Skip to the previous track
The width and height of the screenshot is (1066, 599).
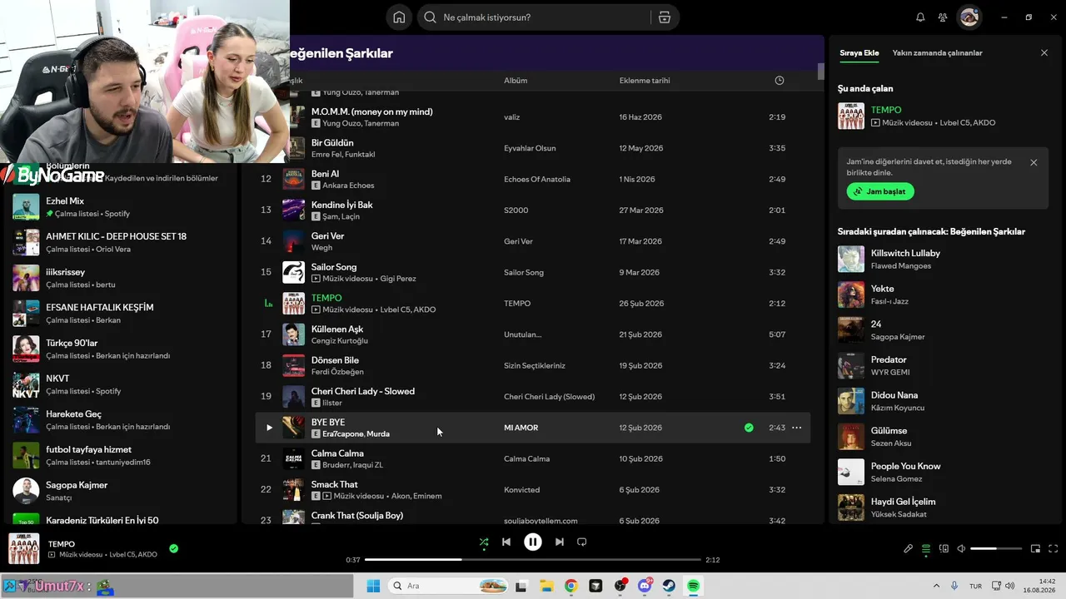point(506,542)
